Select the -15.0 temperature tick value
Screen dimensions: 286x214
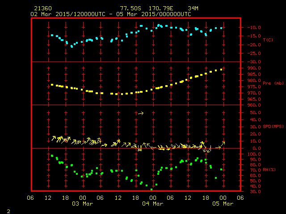(254, 36)
